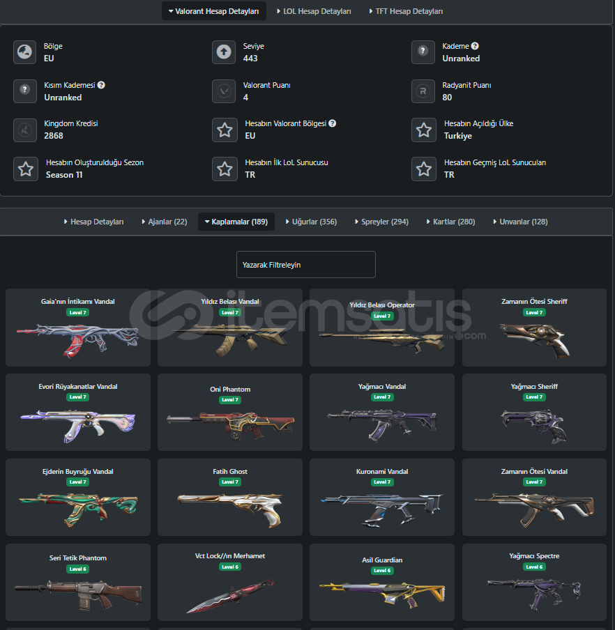The image size is (615, 630).
Task: Open the Uğurlar (356) tab
Action: pos(311,222)
